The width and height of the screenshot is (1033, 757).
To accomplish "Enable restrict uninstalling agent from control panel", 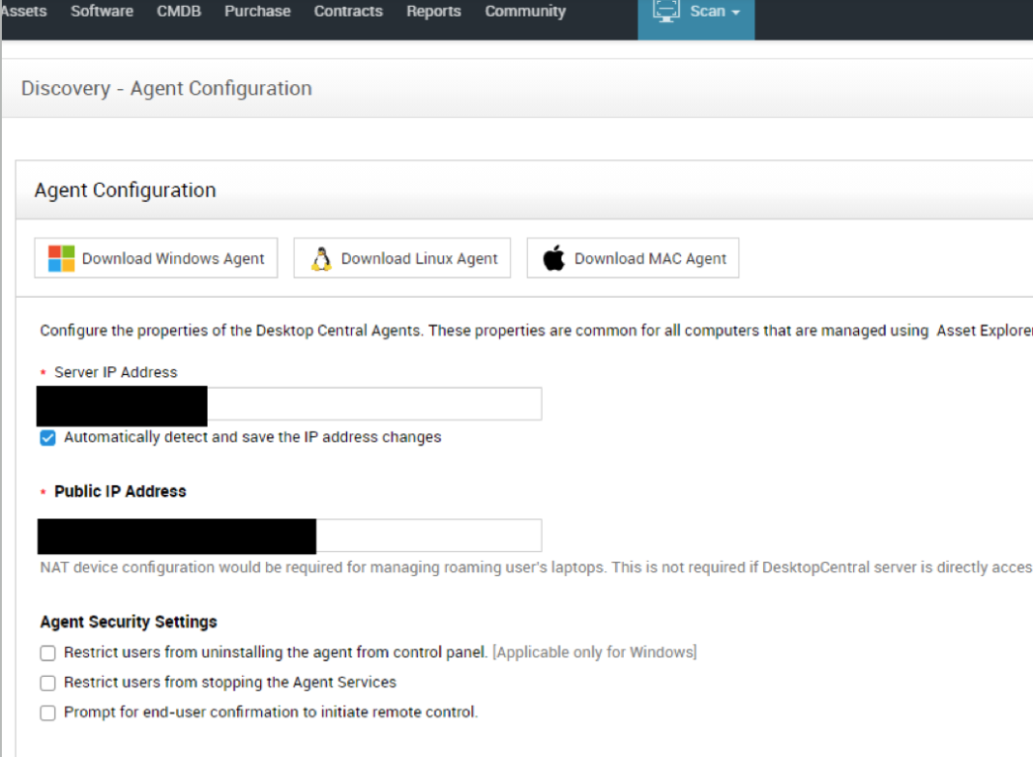I will pyautogui.click(x=47, y=653).
